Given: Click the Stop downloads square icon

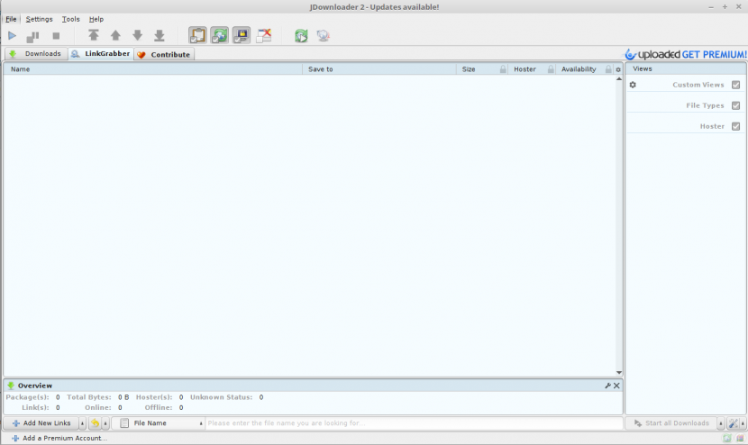Looking at the screenshot, I should [x=56, y=36].
